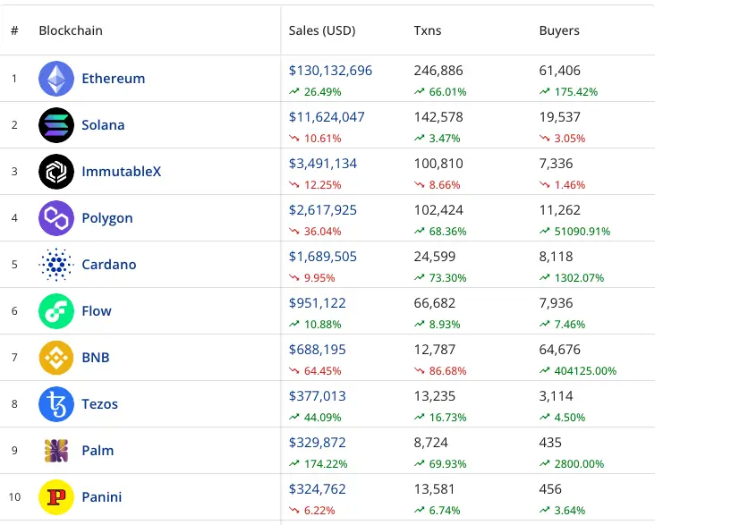Click the Palm logo icon
This screenshot has width=731, height=525.
pos(56,451)
